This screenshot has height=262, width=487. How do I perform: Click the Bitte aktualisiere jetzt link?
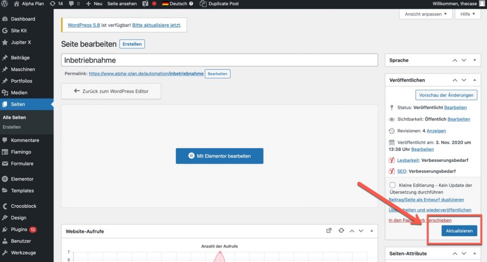tap(157, 25)
